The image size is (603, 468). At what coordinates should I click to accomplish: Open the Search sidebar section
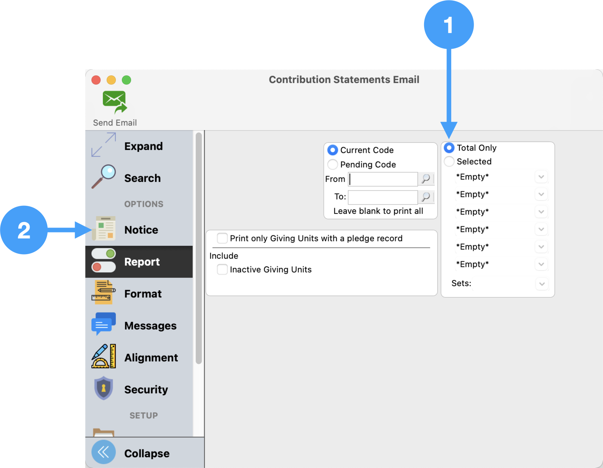tap(139, 178)
